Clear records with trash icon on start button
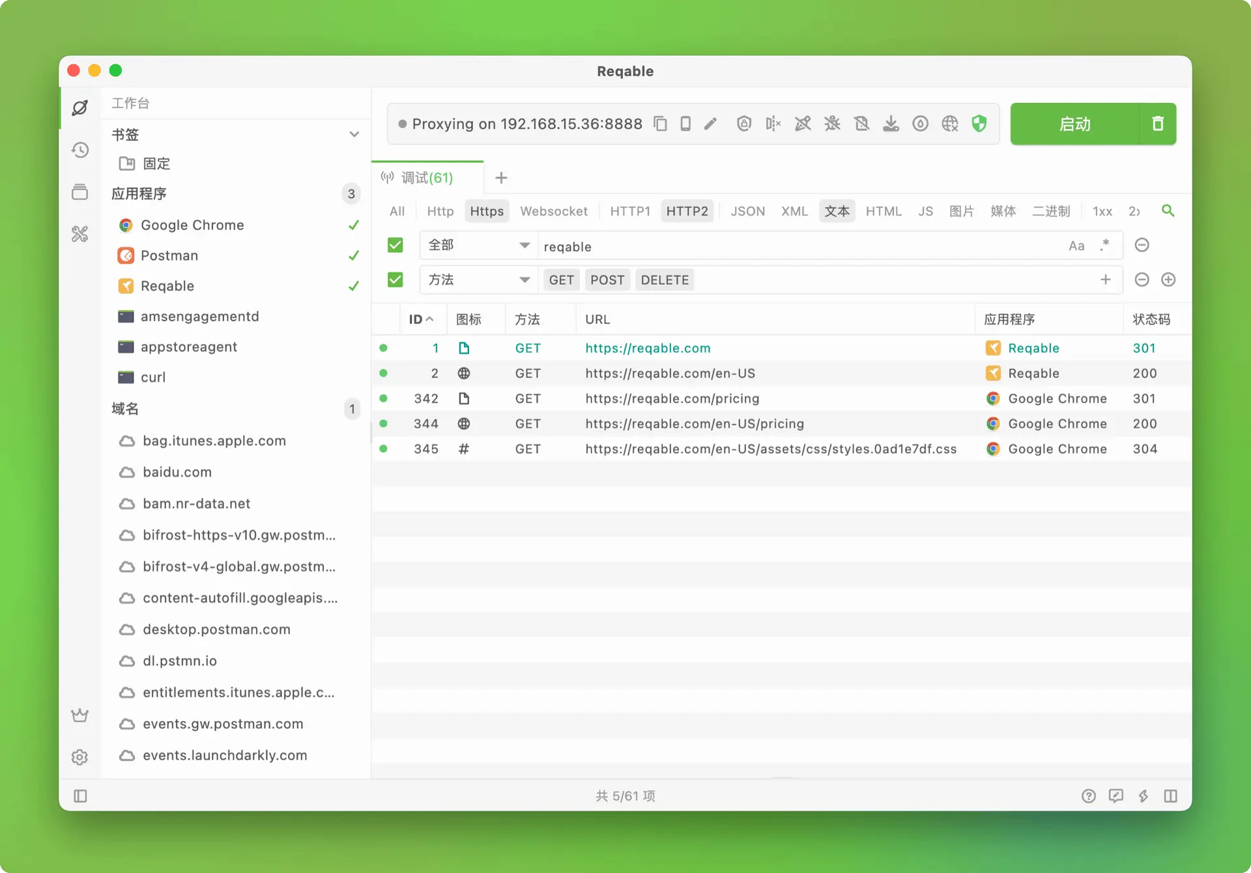The width and height of the screenshot is (1251, 873). (x=1158, y=124)
